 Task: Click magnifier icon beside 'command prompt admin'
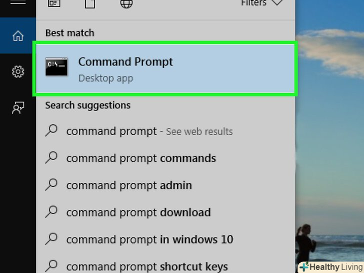[51, 185]
